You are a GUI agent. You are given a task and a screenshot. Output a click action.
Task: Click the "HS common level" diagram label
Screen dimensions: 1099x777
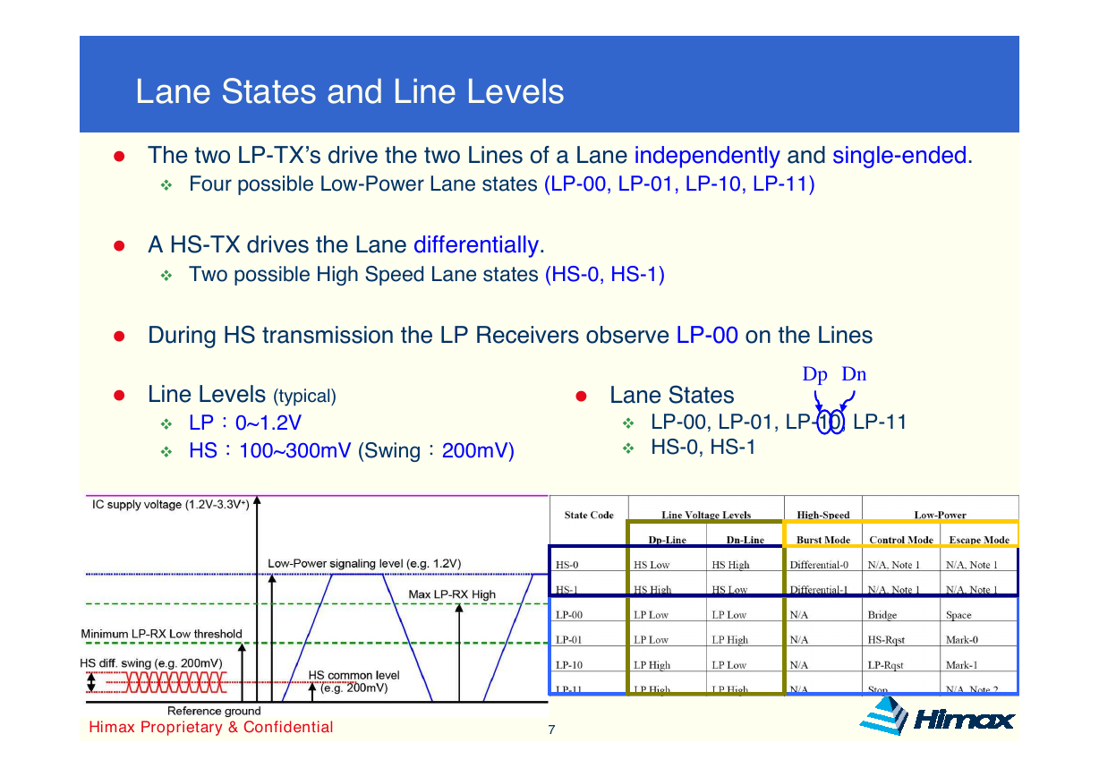tap(354, 675)
